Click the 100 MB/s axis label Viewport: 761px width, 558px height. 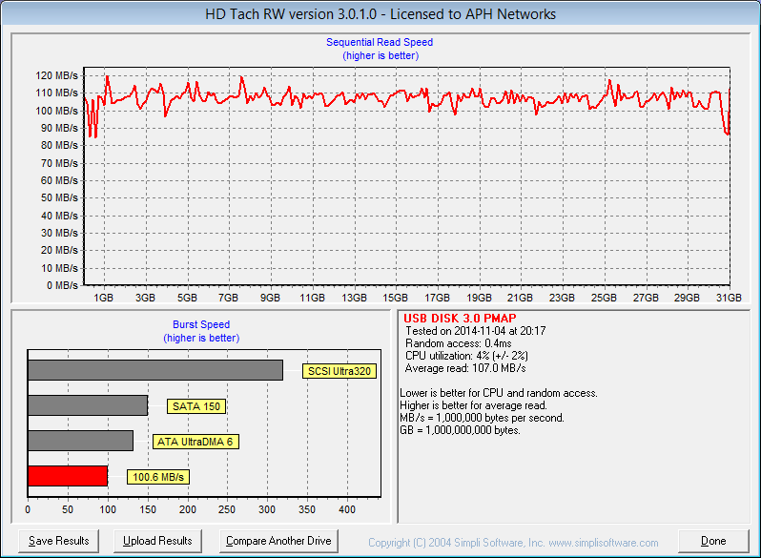[x=57, y=111]
